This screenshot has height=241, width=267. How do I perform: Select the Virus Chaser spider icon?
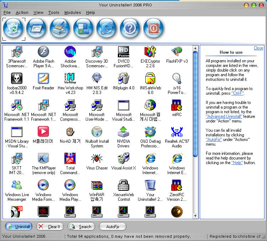pyautogui.click(x=97, y=158)
